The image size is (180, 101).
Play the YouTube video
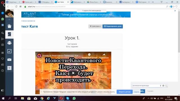[73, 73]
